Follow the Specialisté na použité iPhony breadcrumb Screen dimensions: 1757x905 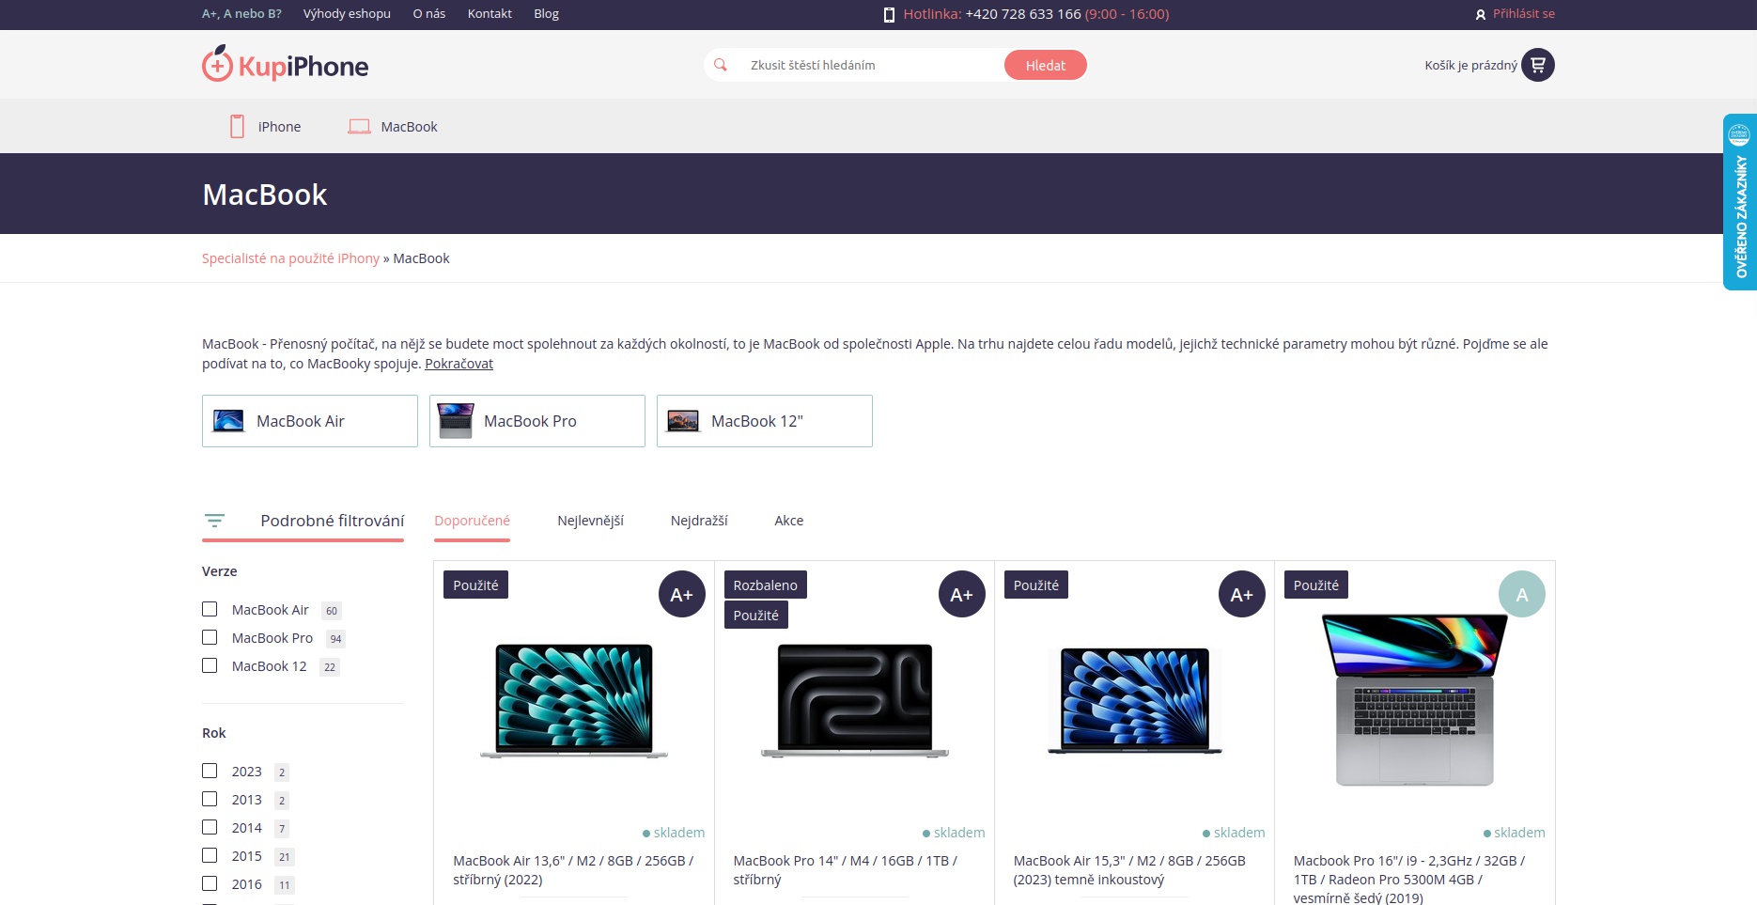pyautogui.click(x=290, y=258)
